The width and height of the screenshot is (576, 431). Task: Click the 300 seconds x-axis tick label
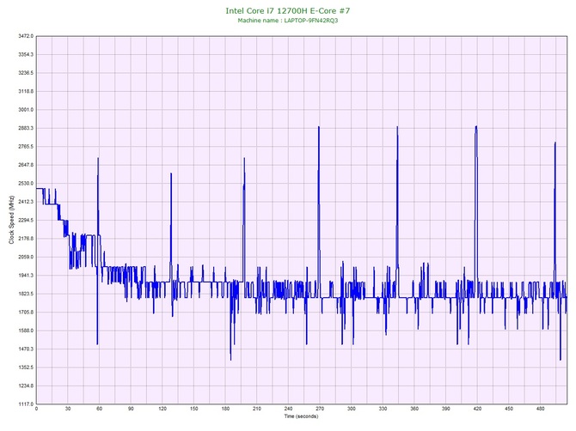352,409
